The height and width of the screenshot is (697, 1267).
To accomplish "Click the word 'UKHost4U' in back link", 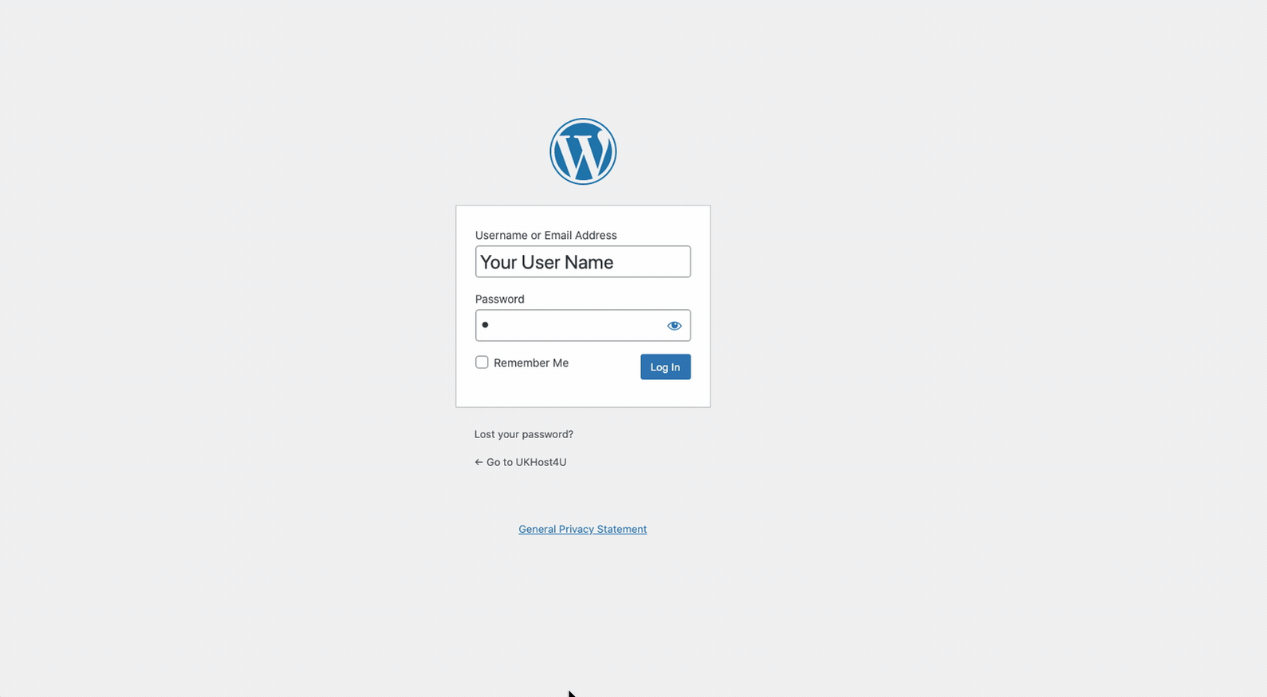I will tap(541, 462).
